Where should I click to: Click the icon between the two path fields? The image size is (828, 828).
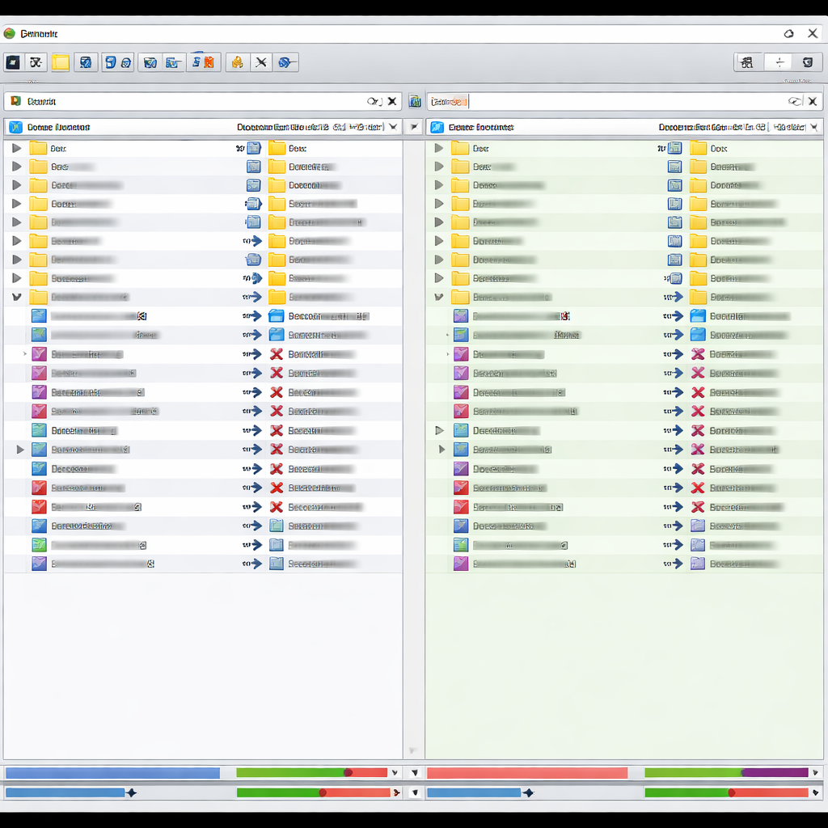[x=415, y=101]
